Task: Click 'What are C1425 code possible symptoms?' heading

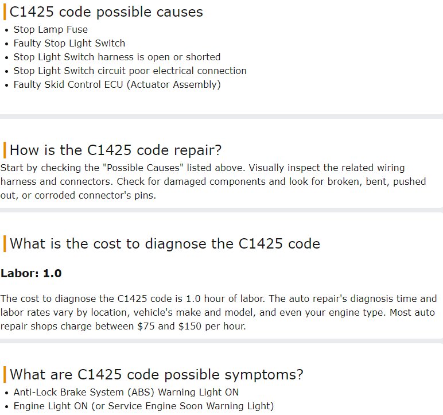Action: coord(156,375)
